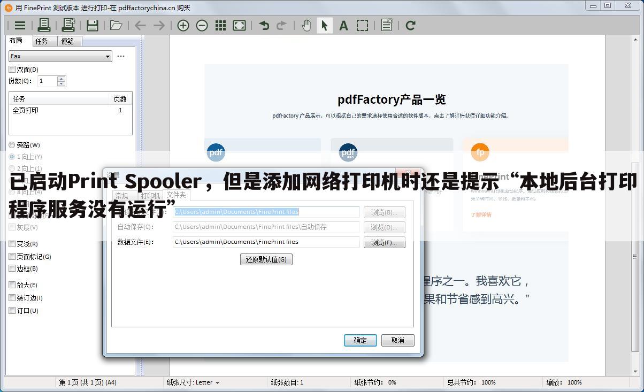Enable the 边框(B) checkbox
The width and height of the screenshot is (644, 392).
(x=12, y=269)
